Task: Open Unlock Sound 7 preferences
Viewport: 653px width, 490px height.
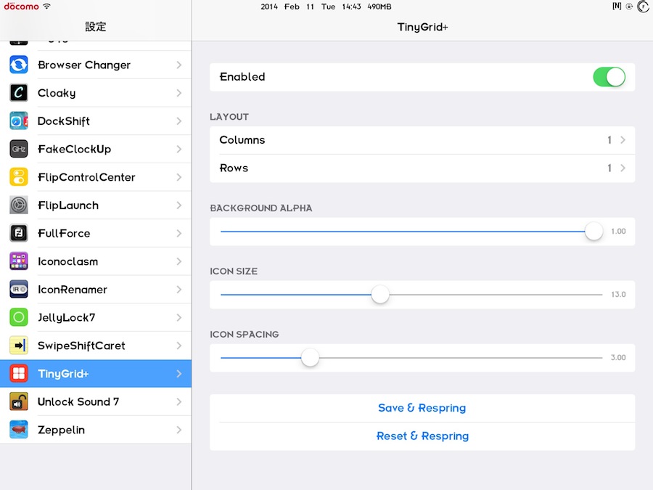Action: (96, 401)
